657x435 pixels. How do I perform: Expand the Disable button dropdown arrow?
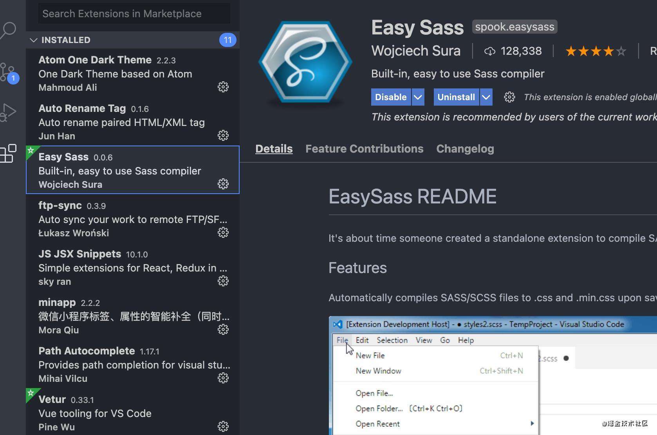(x=418, y=97)
